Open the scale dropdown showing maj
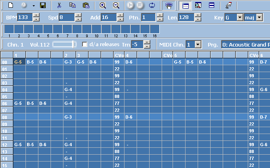This screenshot has width=270, height=168. [x=259, y=17]
